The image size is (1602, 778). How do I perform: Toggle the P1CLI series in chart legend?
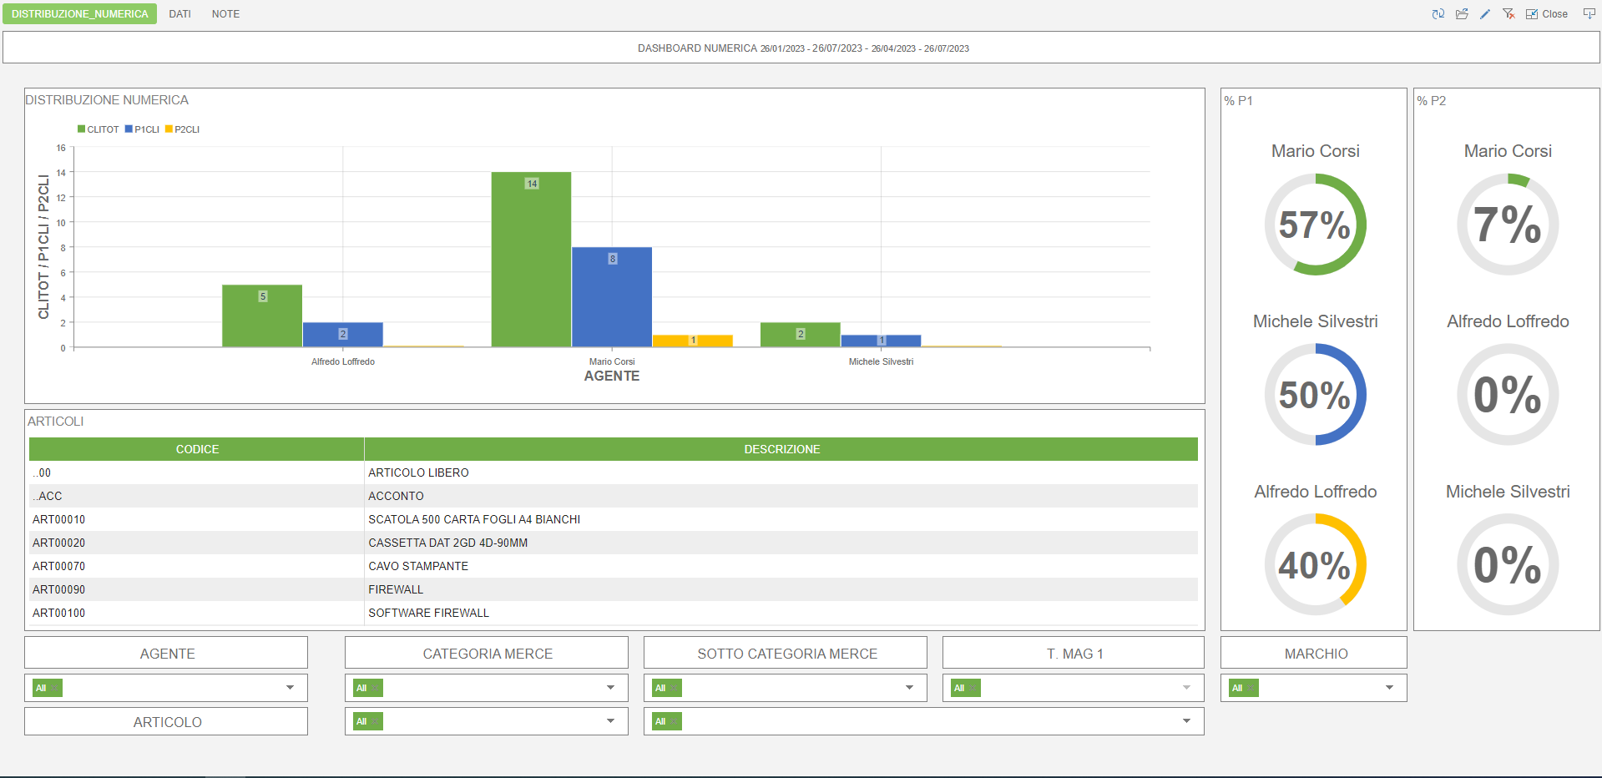pos(142,129)
